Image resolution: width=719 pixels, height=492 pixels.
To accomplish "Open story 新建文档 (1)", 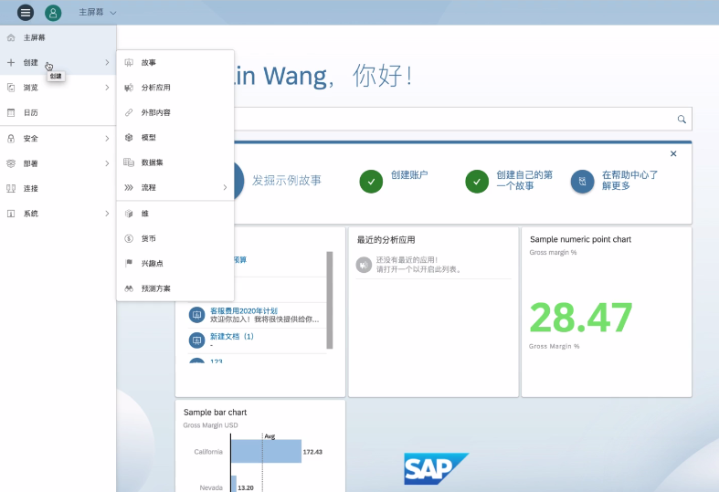I will point(232,336).
